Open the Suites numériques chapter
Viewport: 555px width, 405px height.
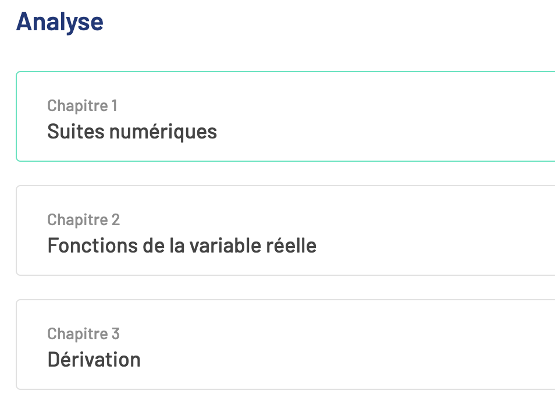click(132, 131)
